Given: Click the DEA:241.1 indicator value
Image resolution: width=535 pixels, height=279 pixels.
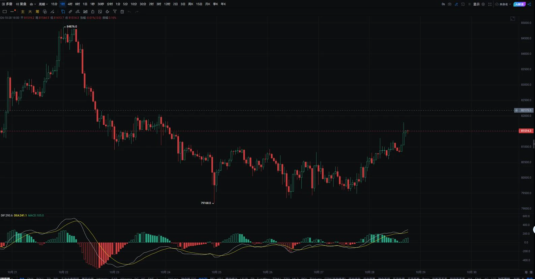Looking at the screenshot, I should click(20, 215).
